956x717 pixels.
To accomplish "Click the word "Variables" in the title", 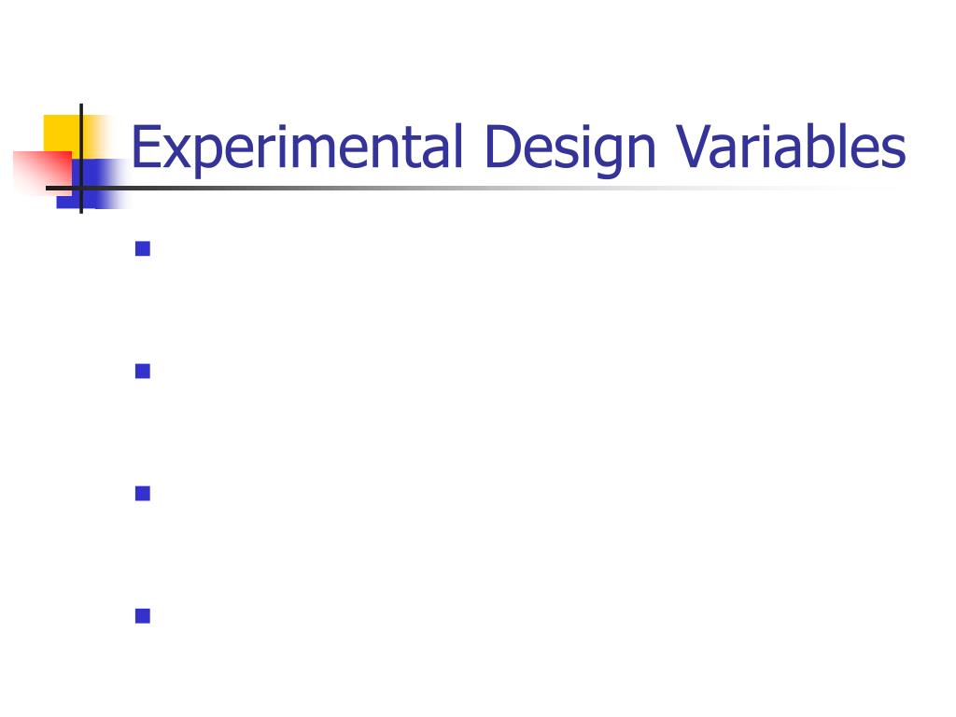I will 792,147.
